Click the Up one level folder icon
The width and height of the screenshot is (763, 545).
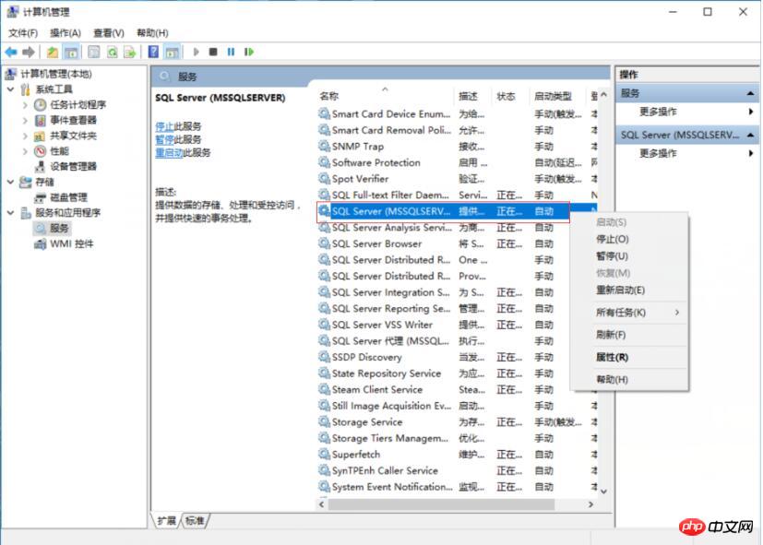click(x=52, y=52)
